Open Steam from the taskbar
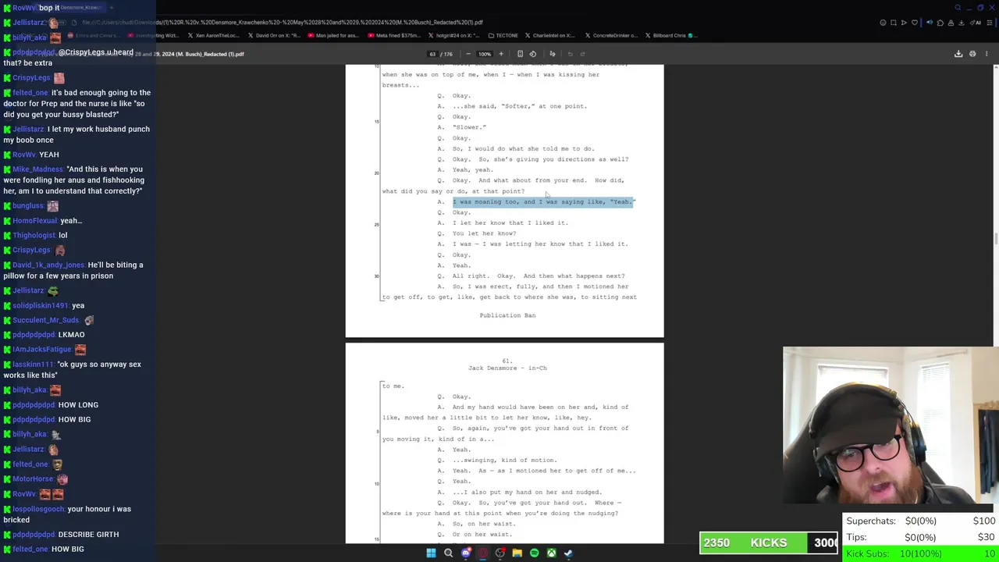The height and width of the screenshot is (562, 999). point(568,553)
